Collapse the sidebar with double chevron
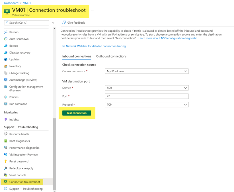234x192 pixels. click(53, 23)
